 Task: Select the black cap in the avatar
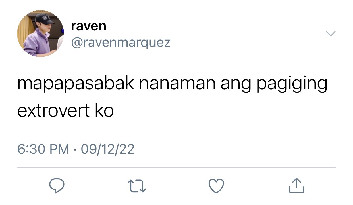coord(44,19)
